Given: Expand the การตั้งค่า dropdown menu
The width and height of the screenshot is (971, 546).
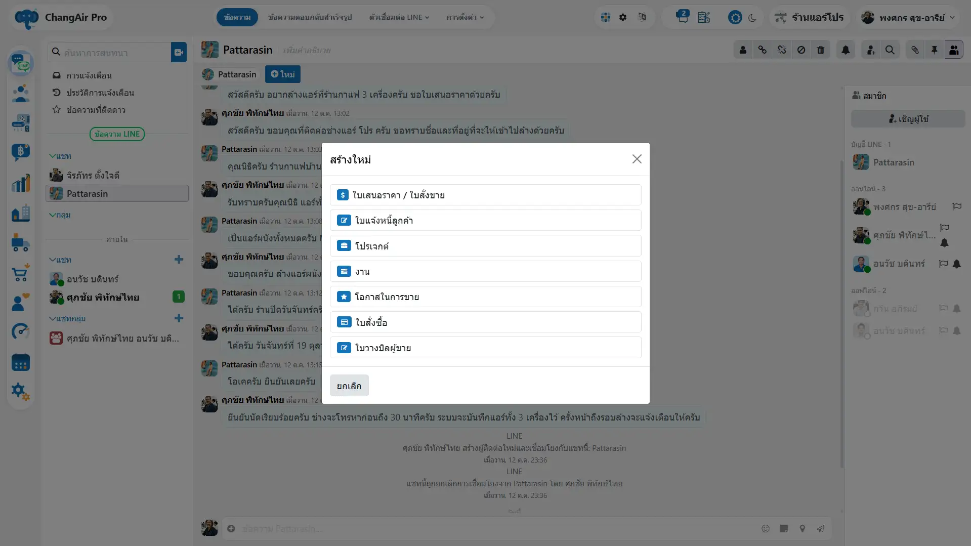Looking at the screenshot, I should tap(465, 17).
